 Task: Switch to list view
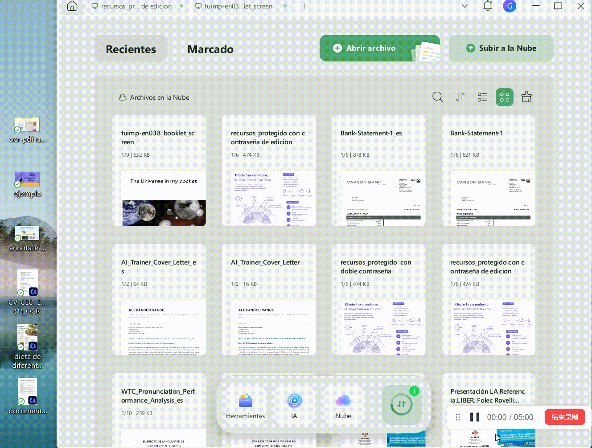482,97
